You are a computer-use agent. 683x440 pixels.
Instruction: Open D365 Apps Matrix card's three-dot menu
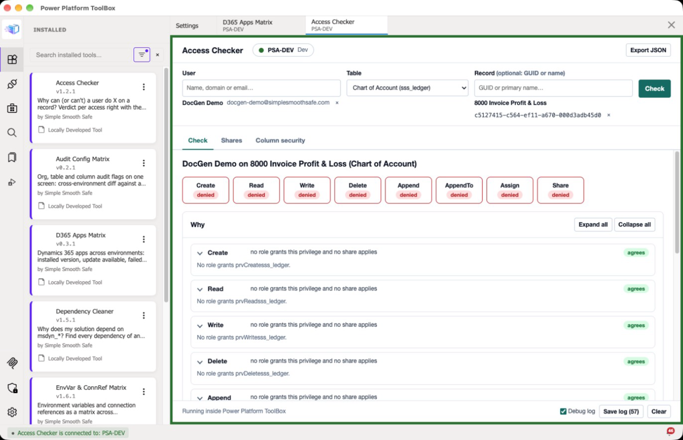click(x=144, y=239)
